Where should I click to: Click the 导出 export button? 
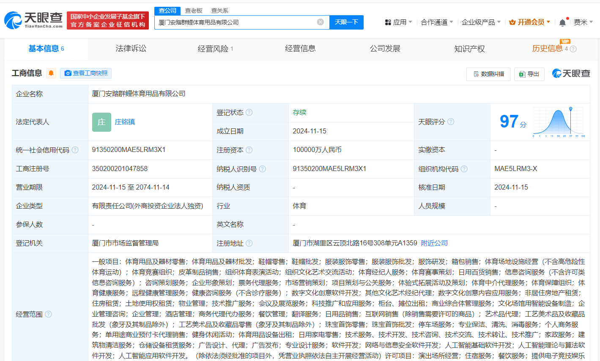click(529, 74)
